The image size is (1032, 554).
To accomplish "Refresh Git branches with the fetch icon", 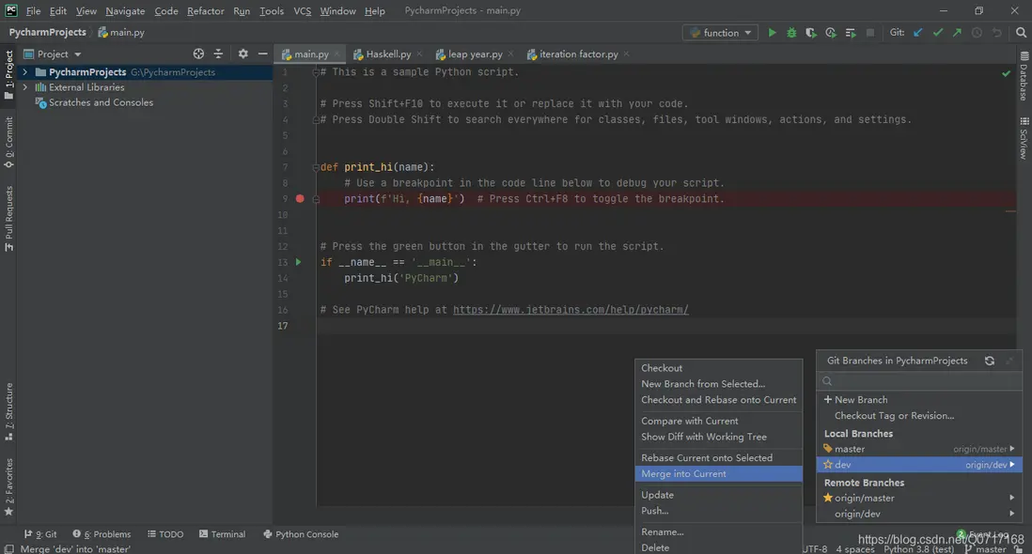I will [x=989, y=361].
